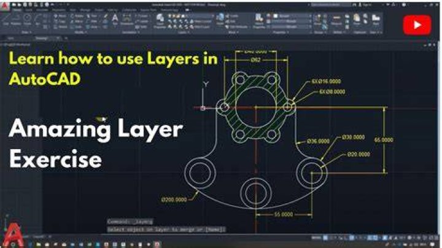The width and height of the screenshot is (442, 248).
Task: Pick the Trim tool
Action: 92,16
